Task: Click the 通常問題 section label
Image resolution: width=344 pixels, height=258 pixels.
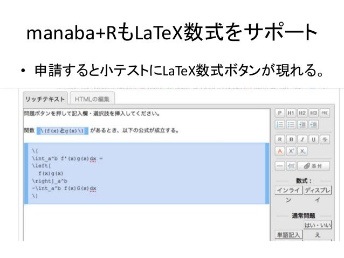Action: tap(304, 215)
